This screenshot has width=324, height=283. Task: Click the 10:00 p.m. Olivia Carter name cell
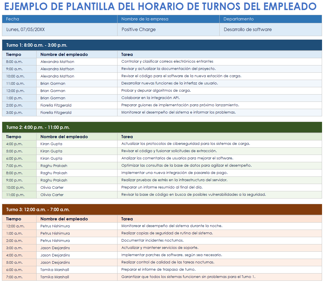(x=52, y=187)
